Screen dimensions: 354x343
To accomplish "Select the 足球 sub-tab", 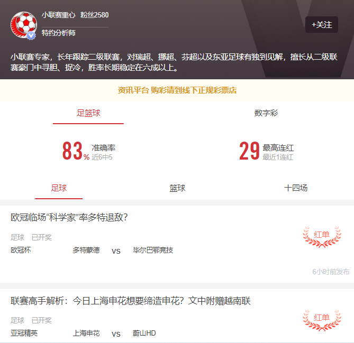I will tap(59, 188).
